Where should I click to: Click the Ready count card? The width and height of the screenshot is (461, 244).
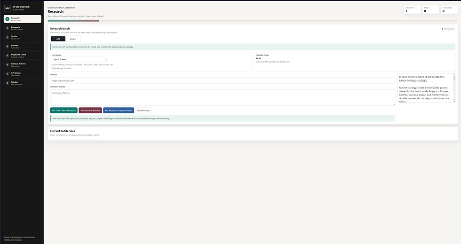pos(431,9)
